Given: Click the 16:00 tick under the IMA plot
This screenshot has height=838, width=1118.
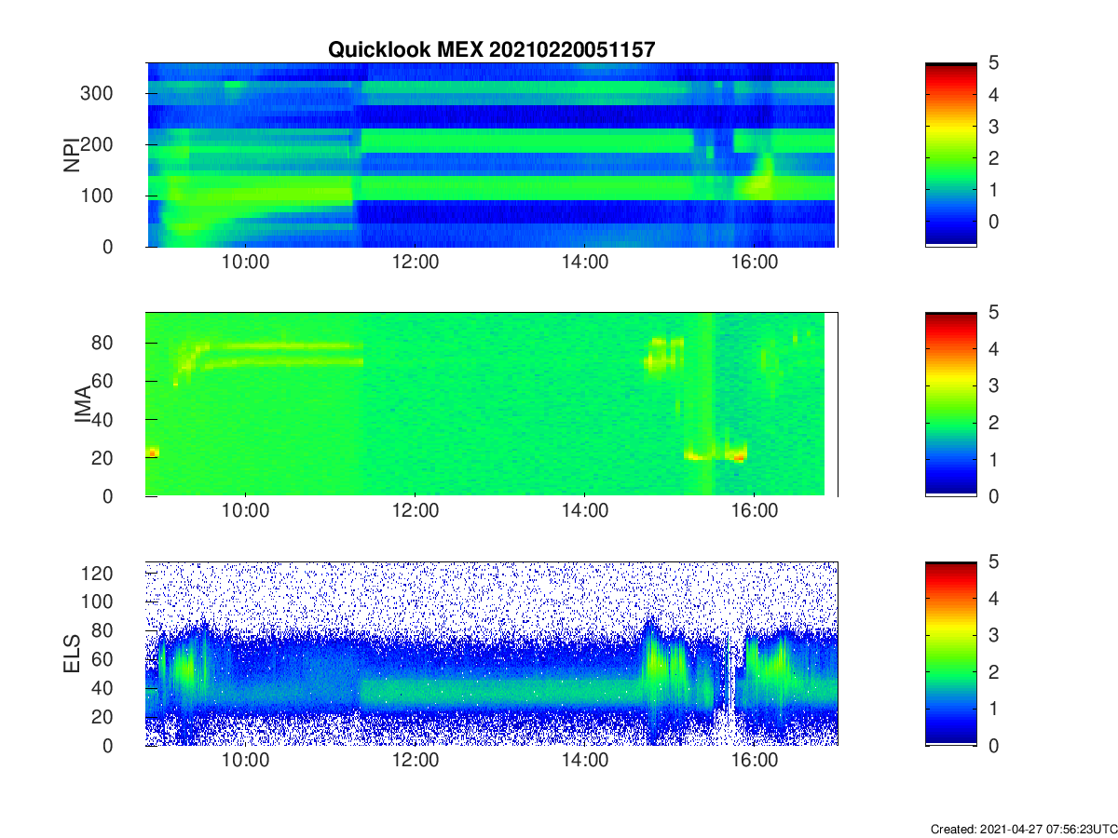Looking at the screenshot, I should point(755,511).
